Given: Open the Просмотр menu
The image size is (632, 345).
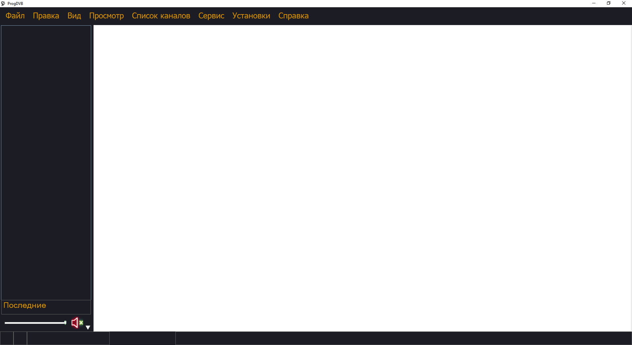Looking at the screenshot, I should pos(106,16).
